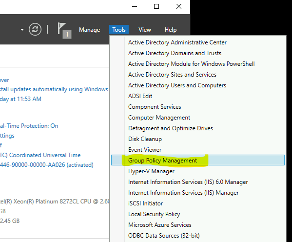This screenshot has height=242, width=292.
Task: Start iSCSI Initiator
Action: 198,203
